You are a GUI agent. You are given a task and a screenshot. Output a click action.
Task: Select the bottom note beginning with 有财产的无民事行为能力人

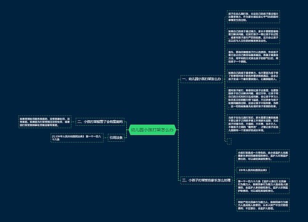263,205
